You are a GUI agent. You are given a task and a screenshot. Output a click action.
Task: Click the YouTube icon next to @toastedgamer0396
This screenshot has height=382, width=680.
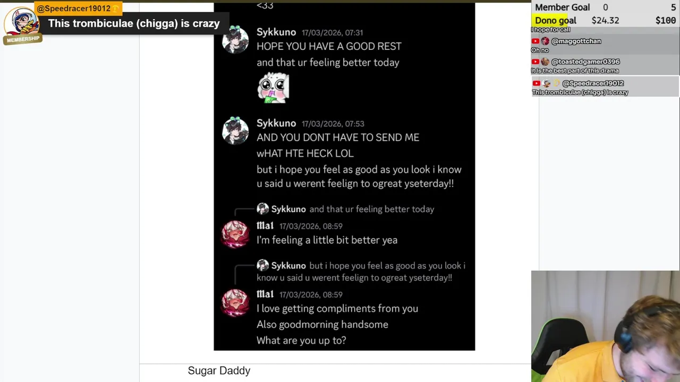coord(535,62)
